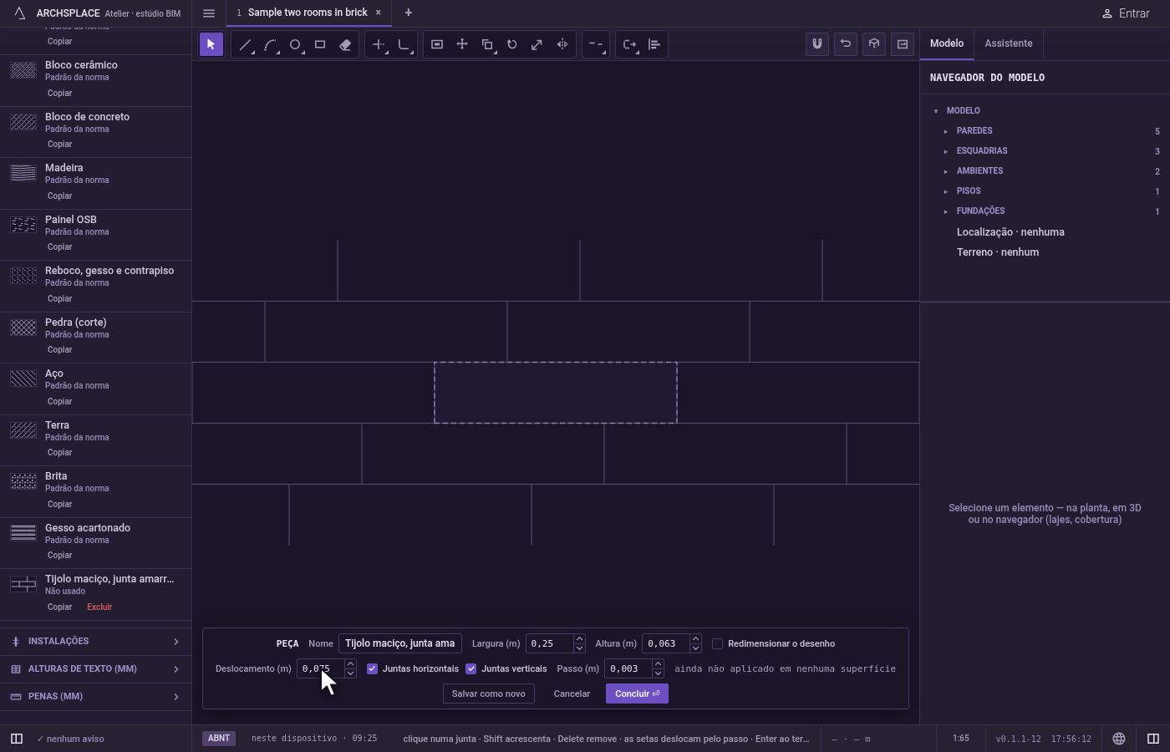Image resolution: width=1170 pixels, height=752 pixels.
Task: Click the globe language icon
Action: (x=1119, y=739)
